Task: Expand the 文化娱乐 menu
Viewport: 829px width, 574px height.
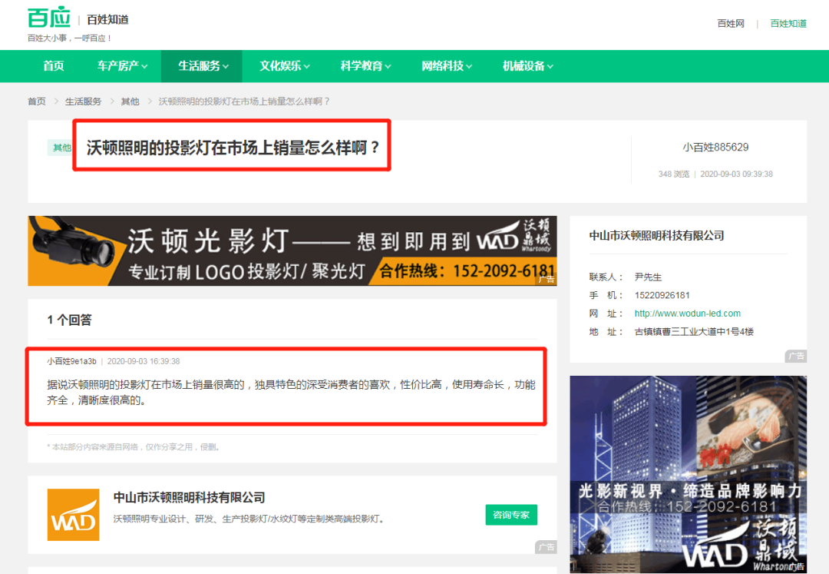Action: point(285,66)
